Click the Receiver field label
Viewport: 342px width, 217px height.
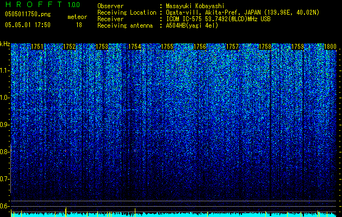coord(110,19)
